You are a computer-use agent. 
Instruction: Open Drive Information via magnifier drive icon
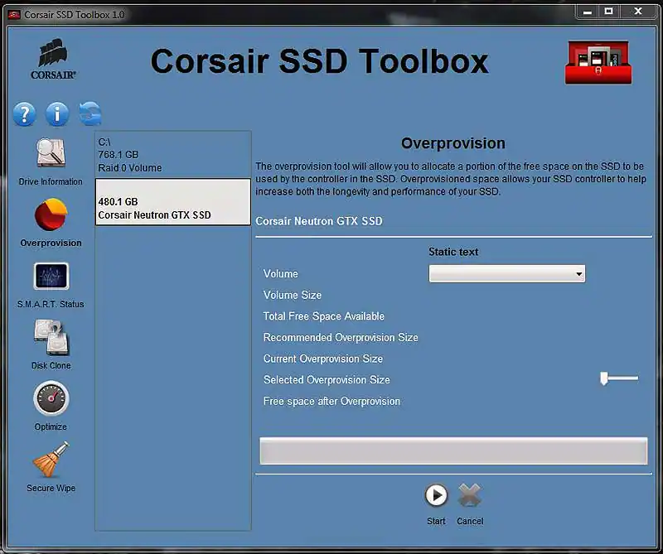(x=51, y=153)
